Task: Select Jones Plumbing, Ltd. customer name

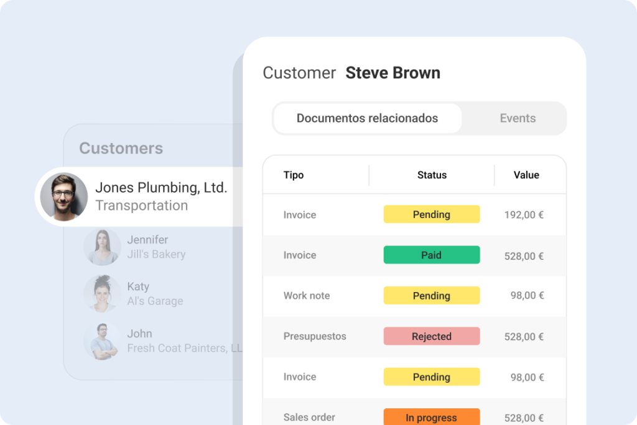Action: (161, 188)
